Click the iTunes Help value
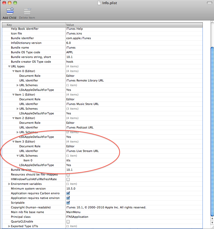The height and width of the screenshot is (229, 214). [x=74, y=29]
